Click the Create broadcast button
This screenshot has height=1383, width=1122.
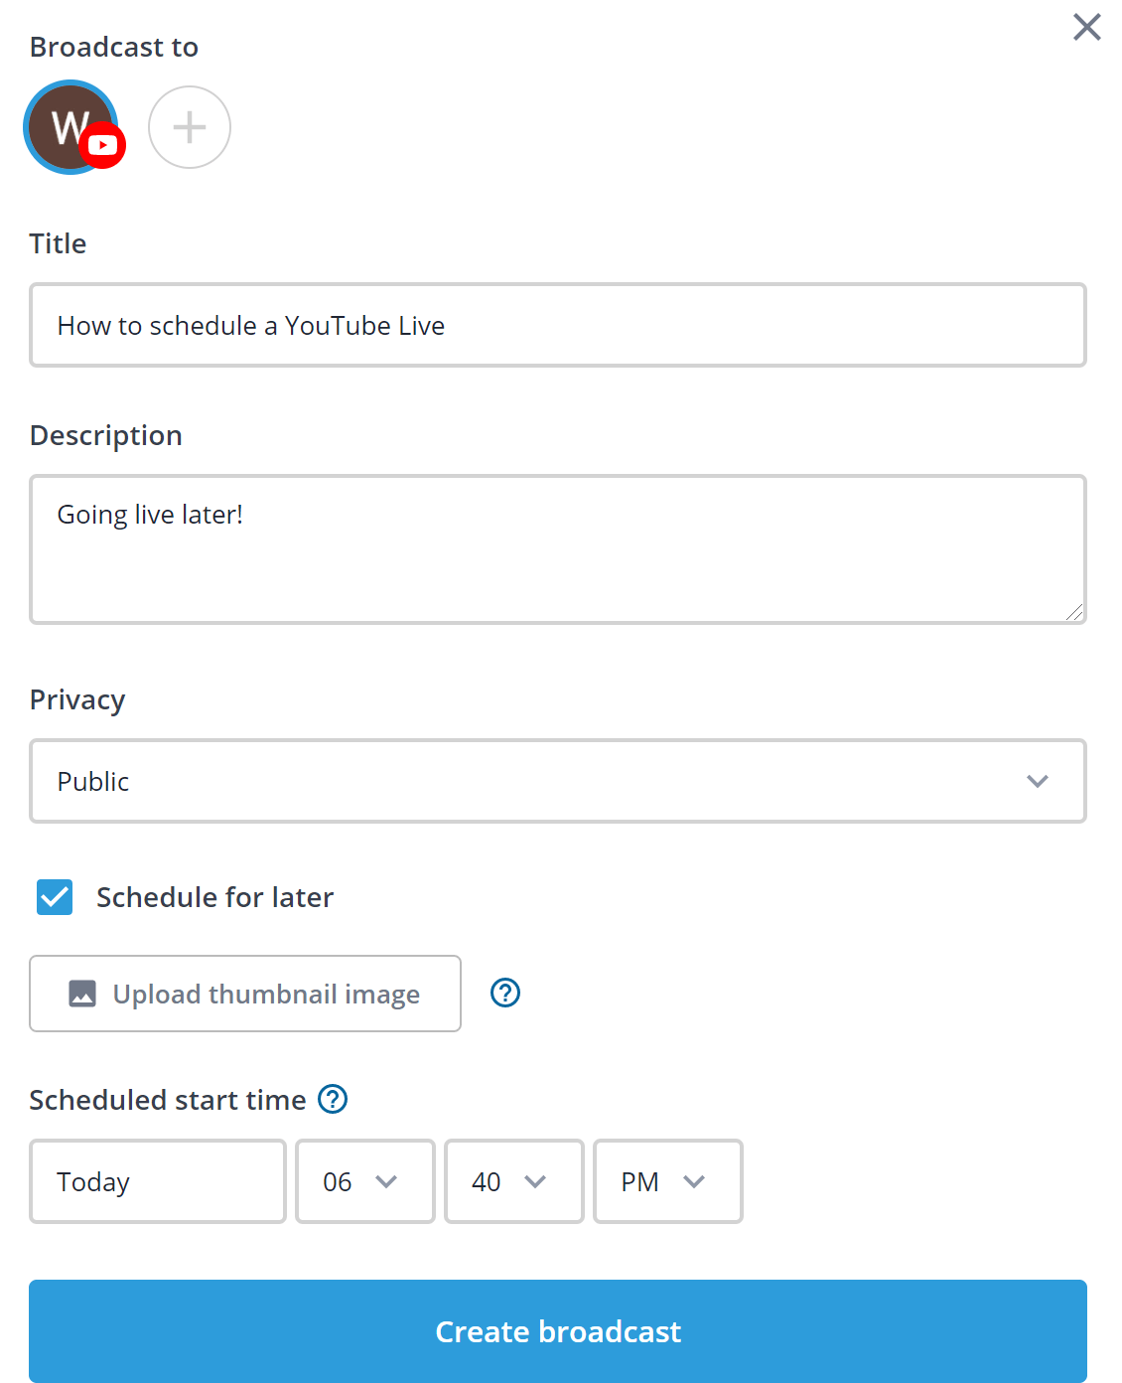point(558,1331)
